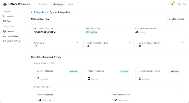Open the Help menu item
The height and width of the screenshot is (103, 189).
[x=71, y=4]
